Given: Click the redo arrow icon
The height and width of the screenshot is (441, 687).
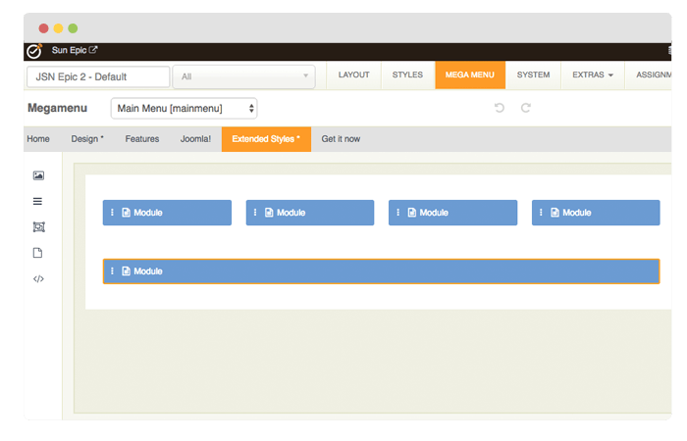Looking at the screenshot, I should click(526, 108).
